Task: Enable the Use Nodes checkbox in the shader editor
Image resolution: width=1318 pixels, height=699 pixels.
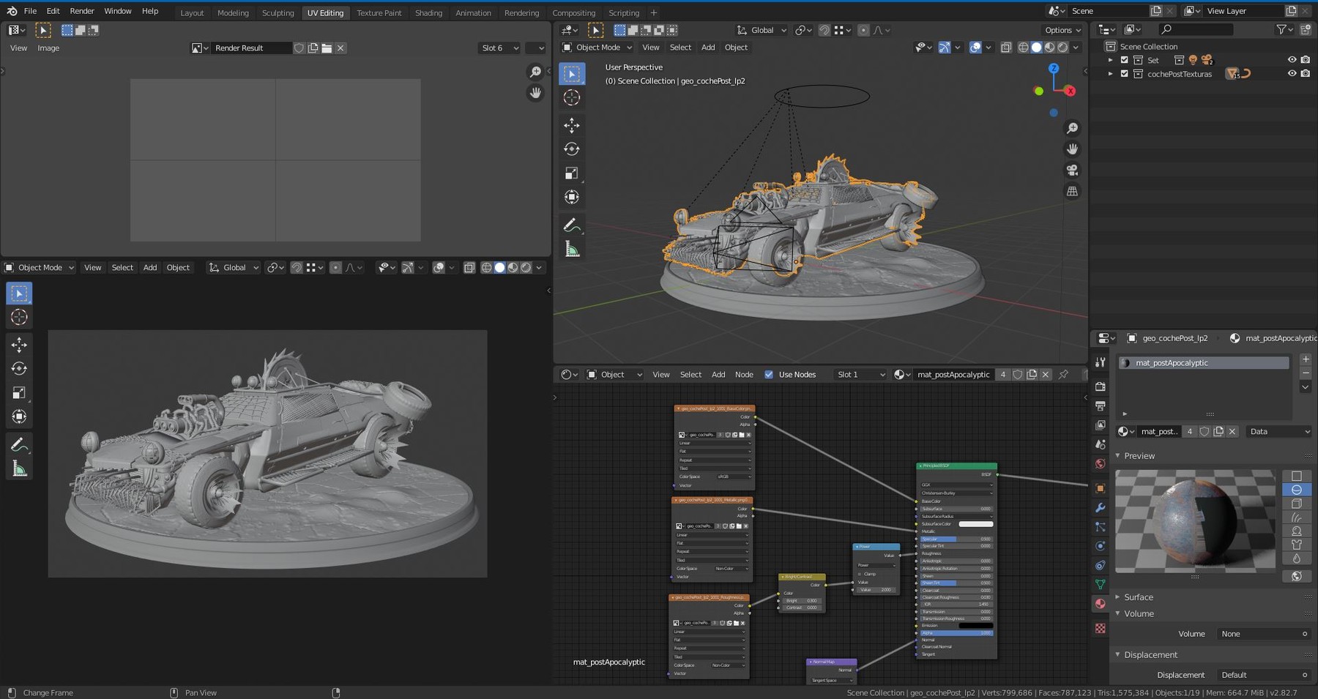Action: pyautogui.click(x=769, y=374)
